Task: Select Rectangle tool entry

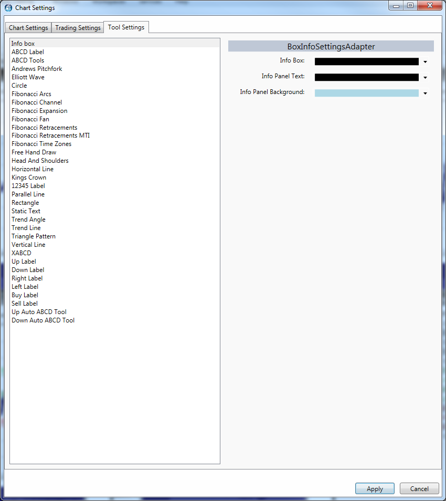Action: pyautogui.click(x=115, y=203)
